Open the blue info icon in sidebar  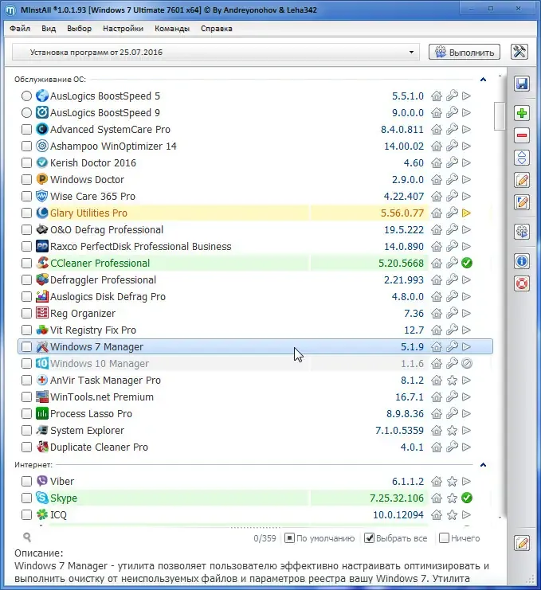[522, 261]
